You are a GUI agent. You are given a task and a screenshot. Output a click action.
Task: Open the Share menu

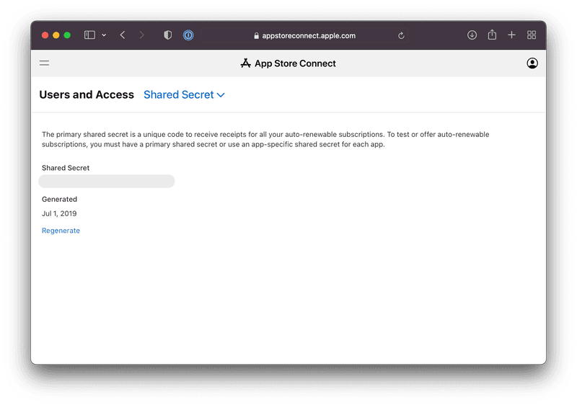(492, 35)
